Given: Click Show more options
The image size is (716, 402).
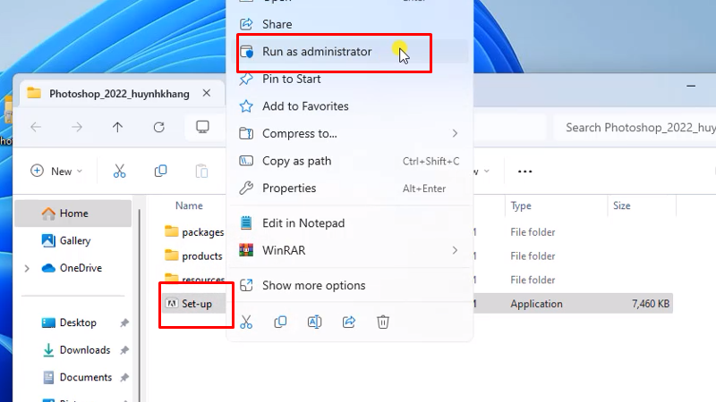Looking at the screenshot, I should pyautogui.click(x=313, y=286).
